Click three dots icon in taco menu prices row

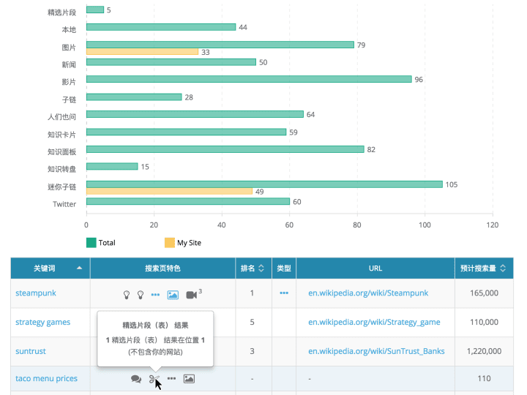171,379
